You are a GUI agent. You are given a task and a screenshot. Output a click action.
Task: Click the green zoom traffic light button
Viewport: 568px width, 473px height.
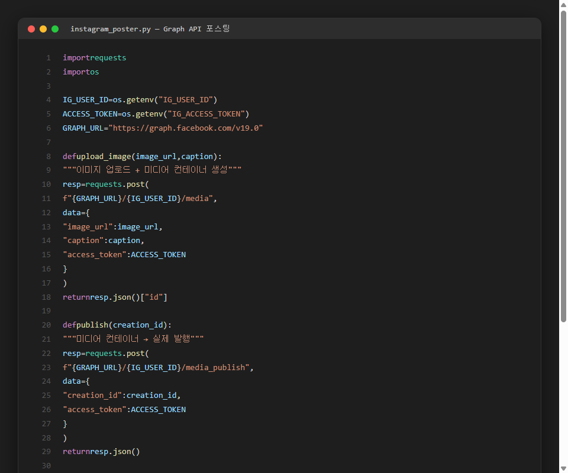54,28
